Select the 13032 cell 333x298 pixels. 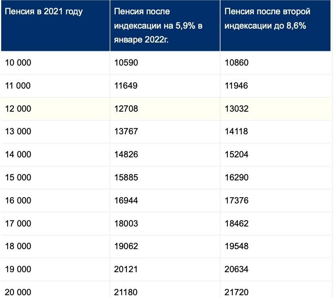coord(236,108)
